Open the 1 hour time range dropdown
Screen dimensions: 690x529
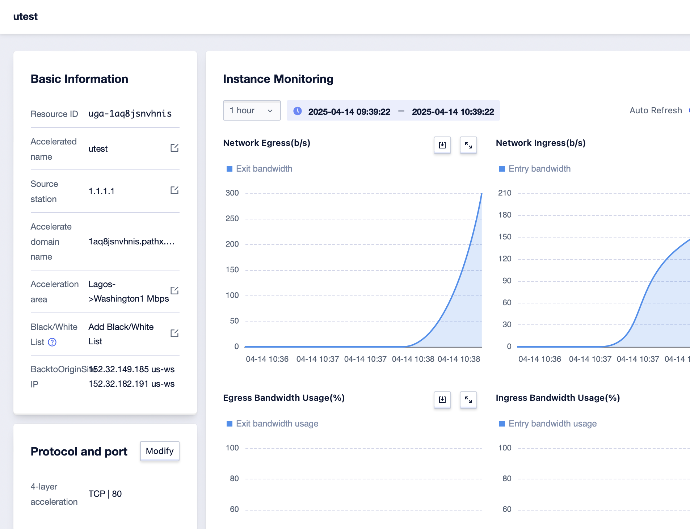pos(252,110)
